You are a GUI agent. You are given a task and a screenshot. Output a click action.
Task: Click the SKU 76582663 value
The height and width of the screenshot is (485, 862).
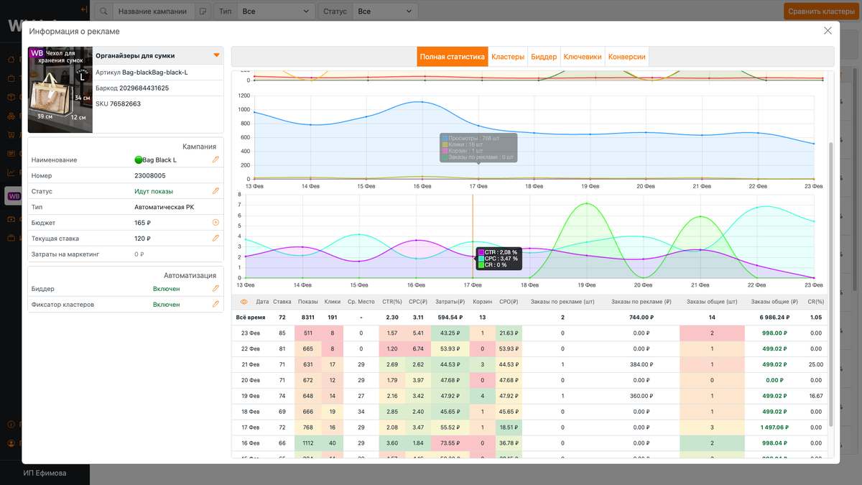click(125, 103)
